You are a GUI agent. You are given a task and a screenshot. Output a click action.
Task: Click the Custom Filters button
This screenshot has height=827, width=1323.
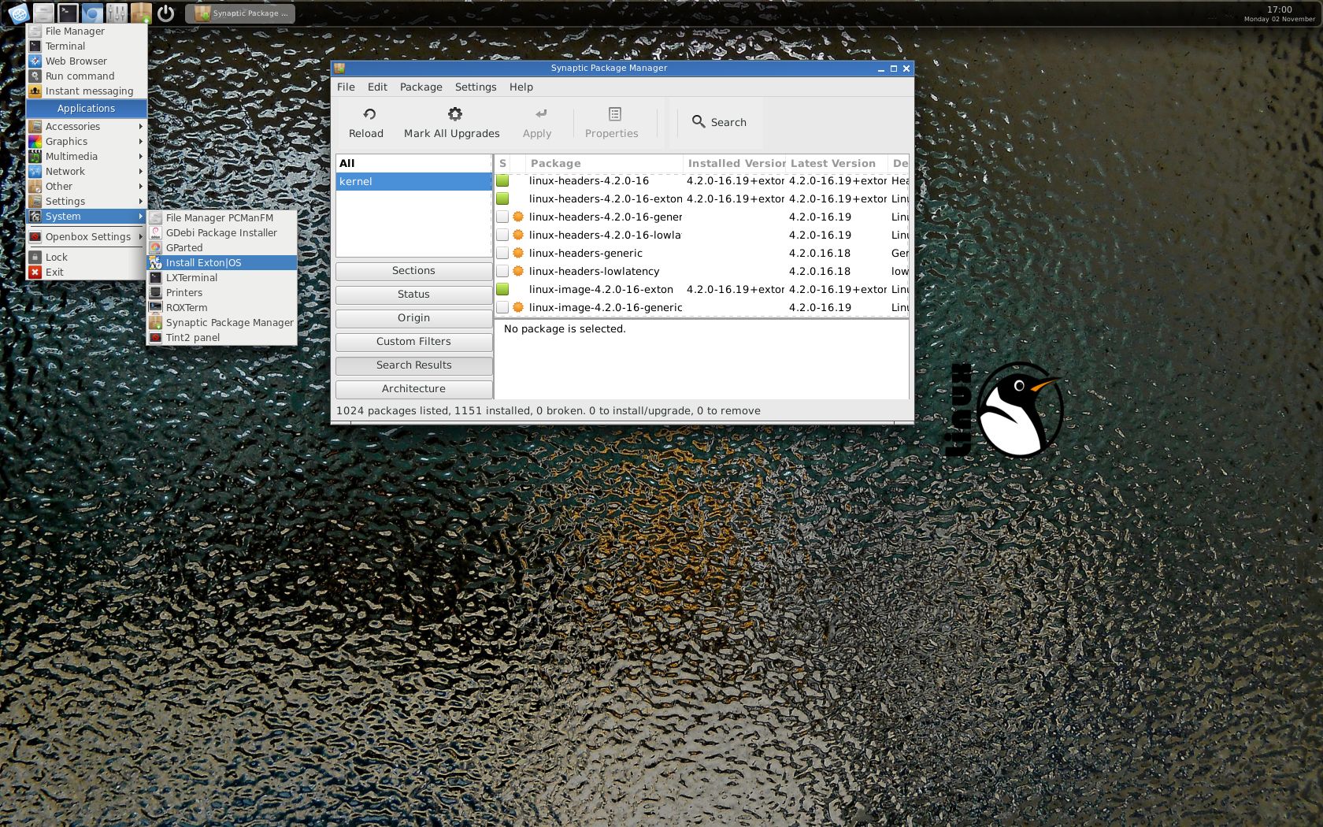(x=413, y=342)
